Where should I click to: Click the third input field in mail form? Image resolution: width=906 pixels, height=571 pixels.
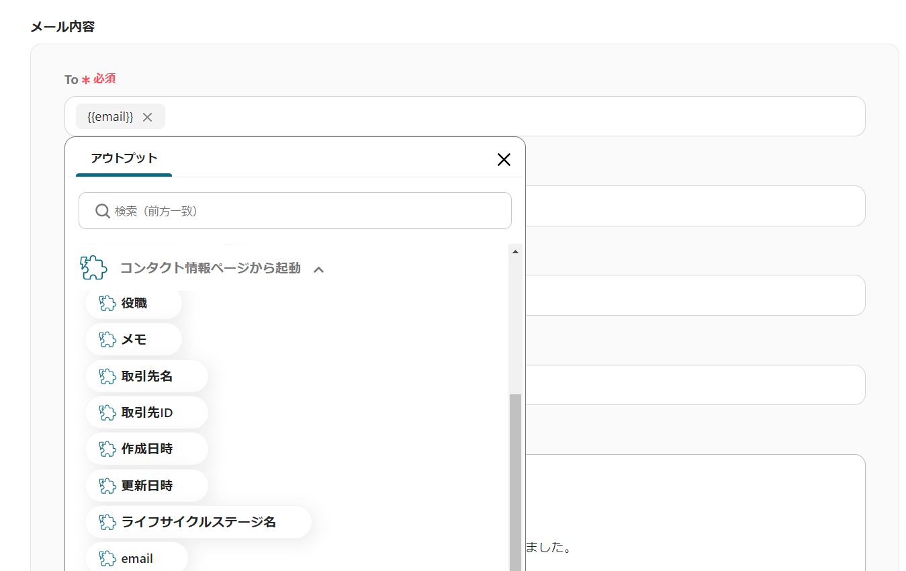(695, 295)
